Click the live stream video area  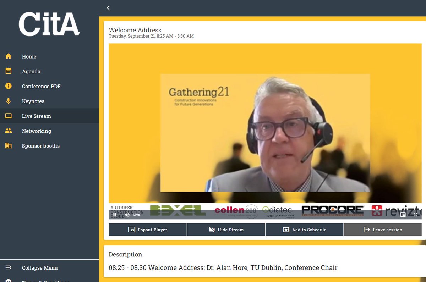265,131
